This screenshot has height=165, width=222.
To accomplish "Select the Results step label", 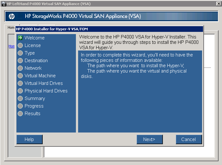I will coord(33,114).
